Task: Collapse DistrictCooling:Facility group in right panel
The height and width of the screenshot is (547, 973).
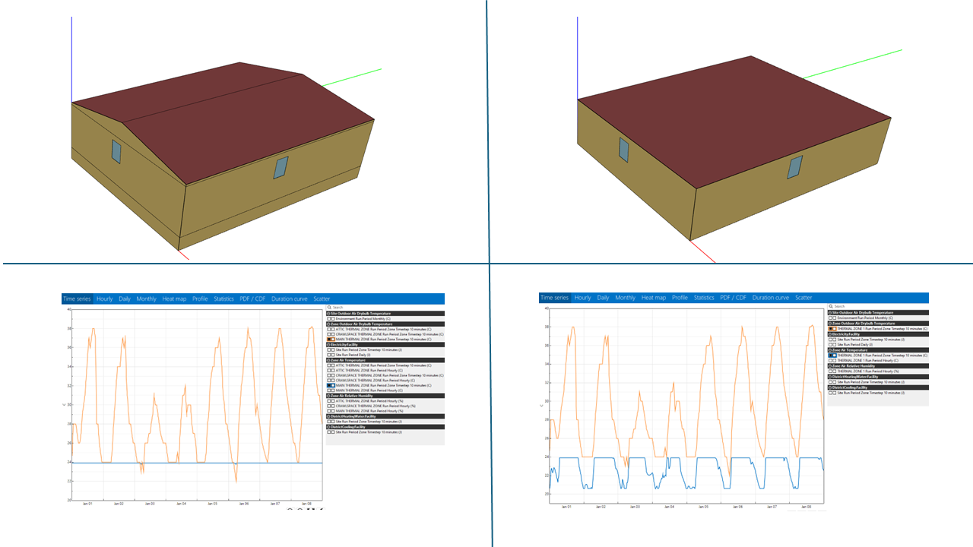Action: [x=830, y=387]
